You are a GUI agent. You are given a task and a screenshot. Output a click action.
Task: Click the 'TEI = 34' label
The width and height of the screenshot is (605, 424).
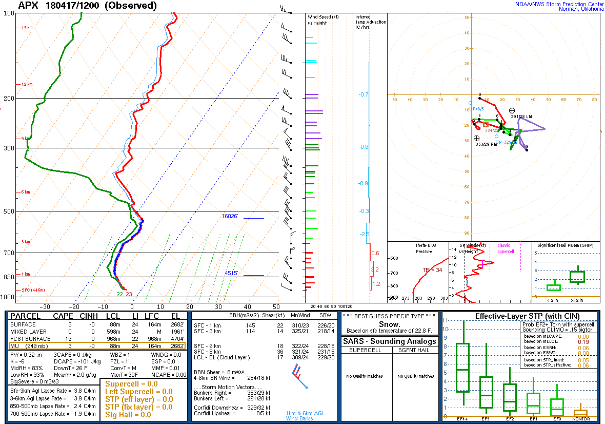pos(432,270)
